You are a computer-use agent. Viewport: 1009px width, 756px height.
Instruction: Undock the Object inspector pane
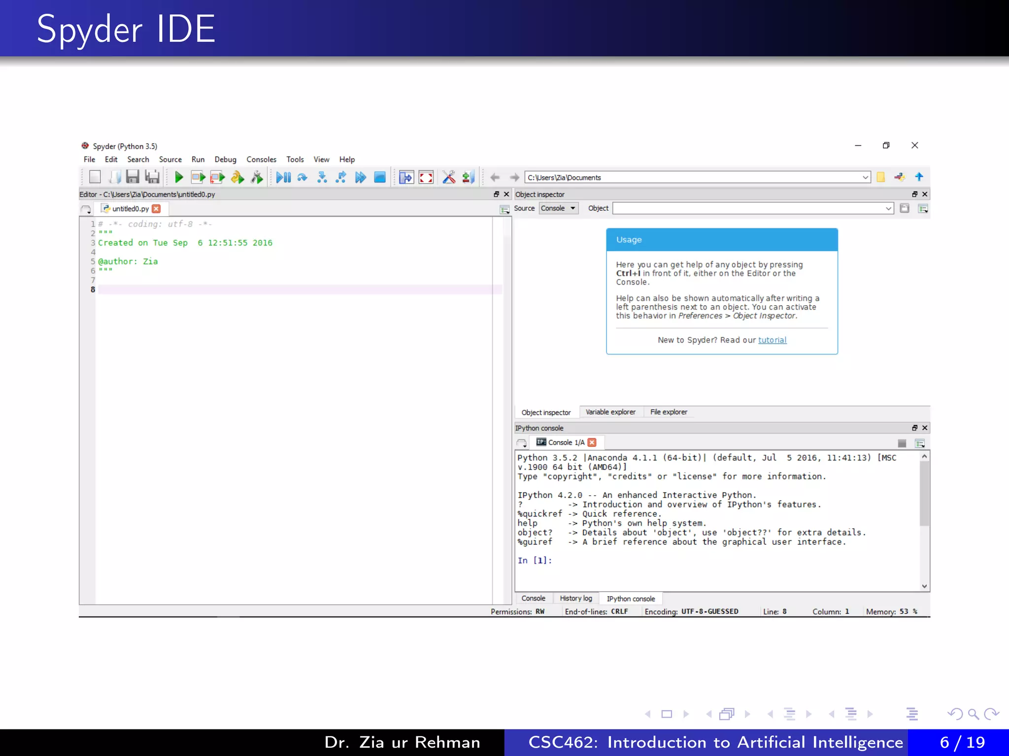(x=915, y=194)
